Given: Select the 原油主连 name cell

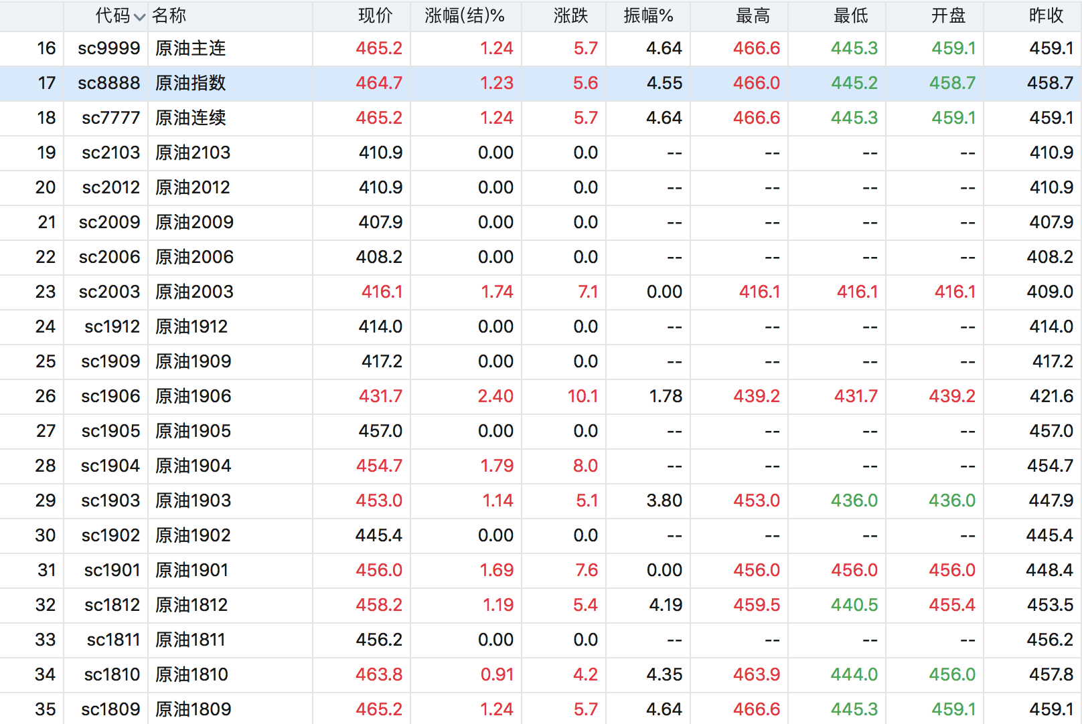Looking at the screenshot, I should (191, 48).
